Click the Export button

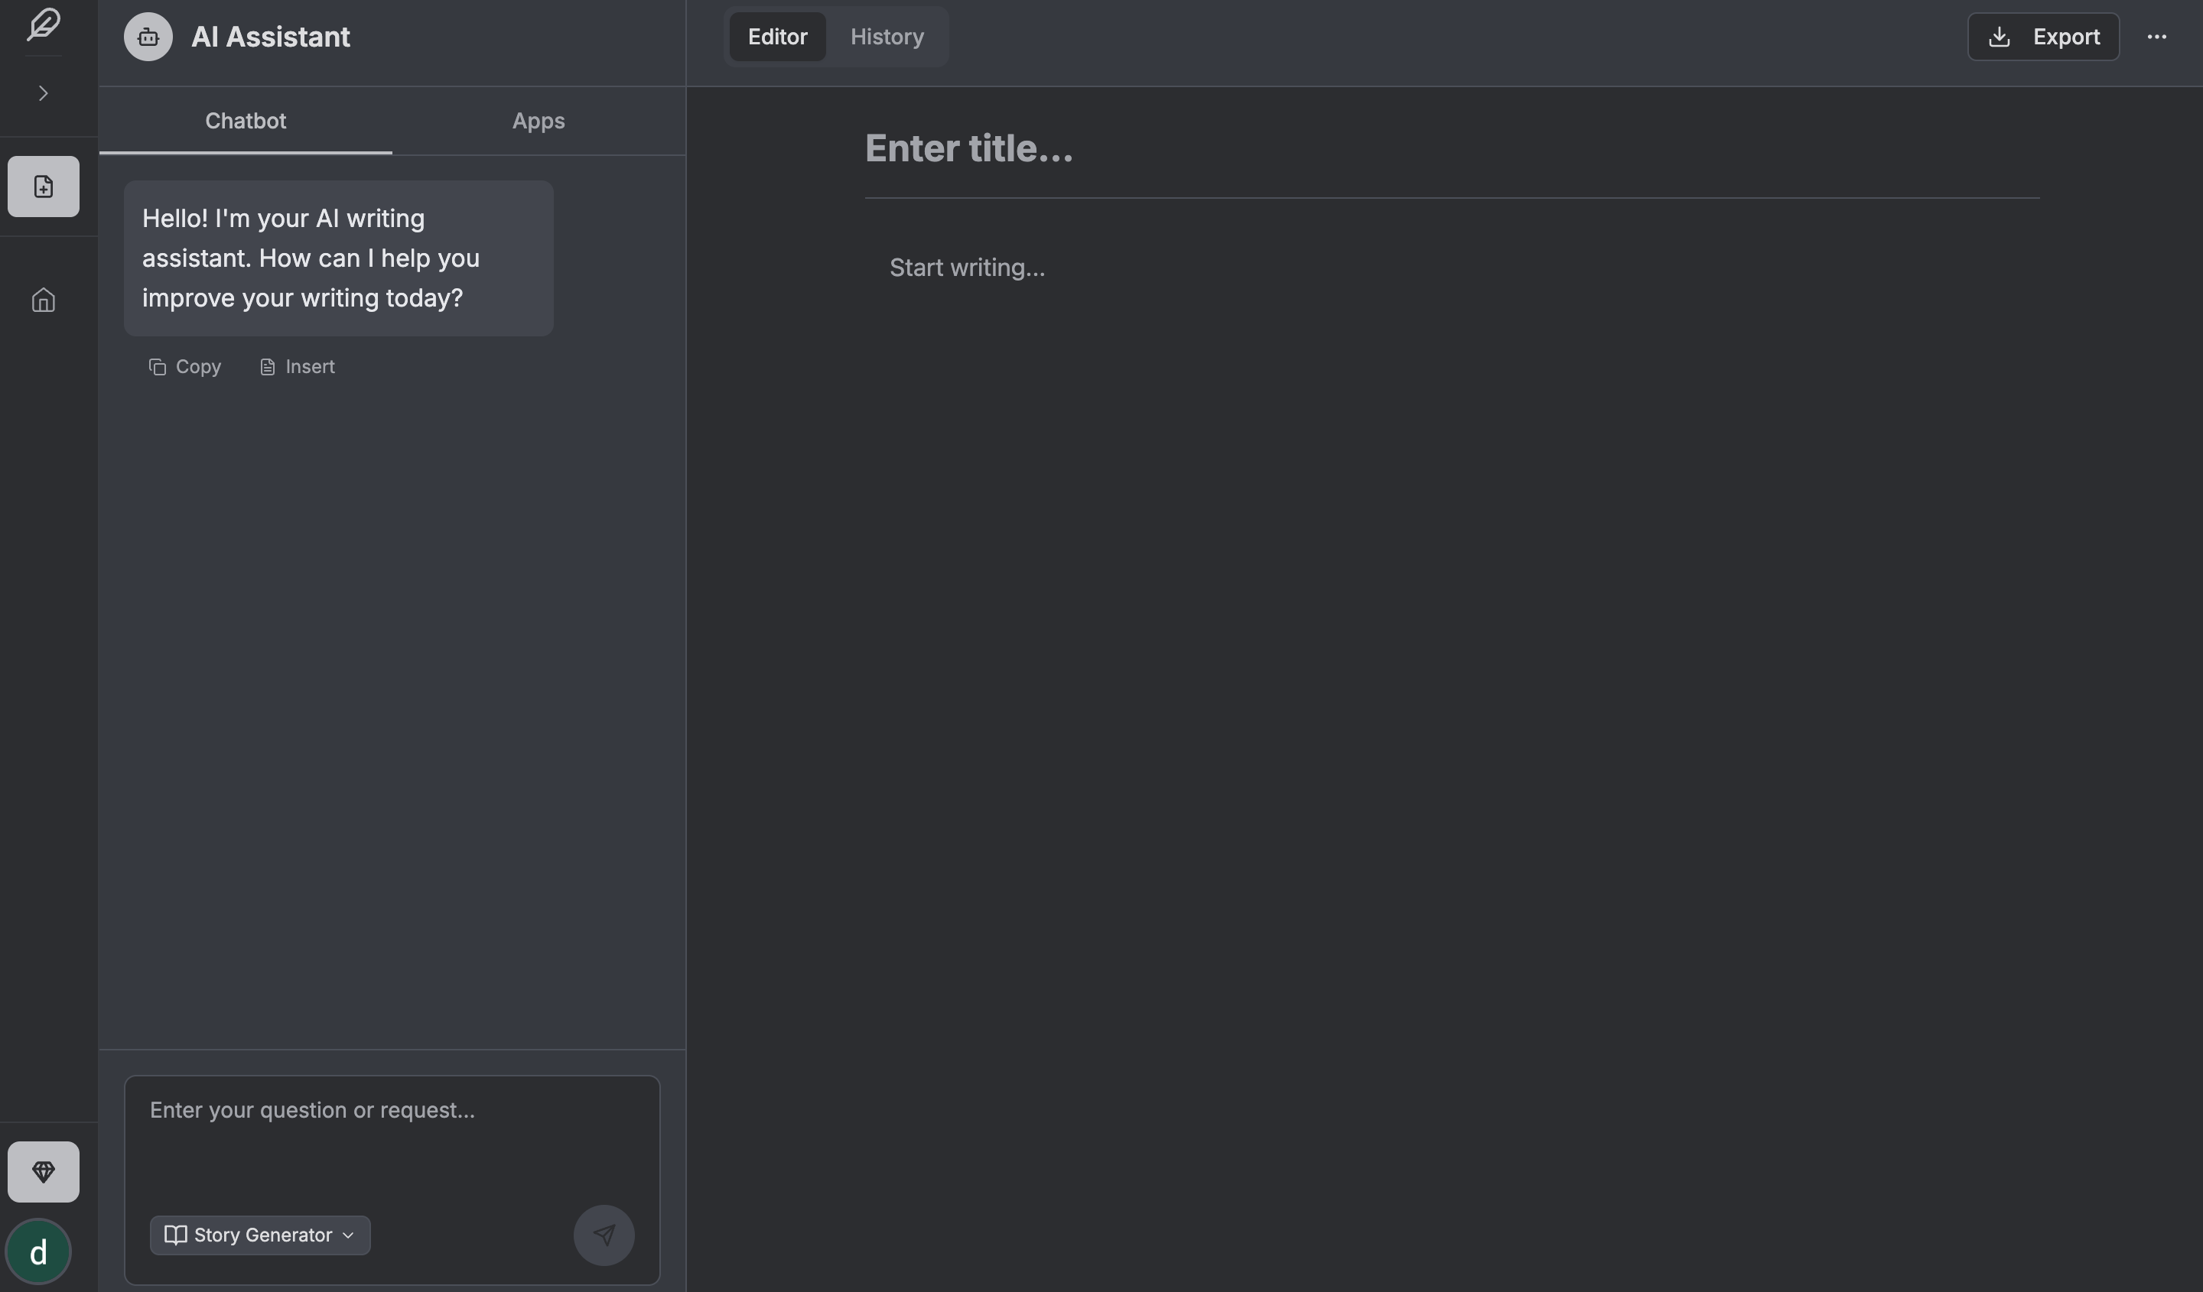click(2043, 37)
